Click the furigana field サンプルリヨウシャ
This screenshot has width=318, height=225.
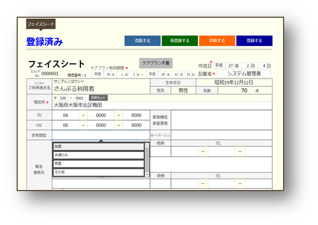tap(101, 81)
